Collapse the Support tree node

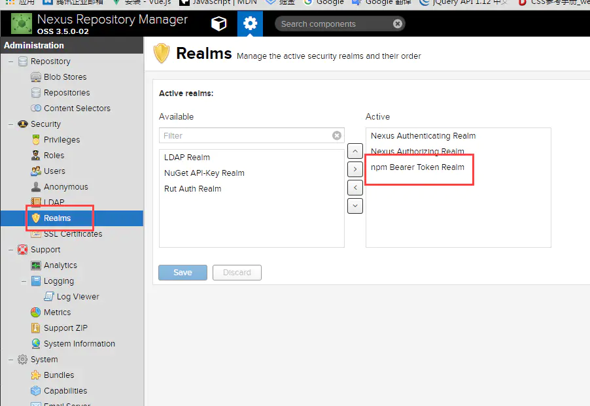pos(11,250)
